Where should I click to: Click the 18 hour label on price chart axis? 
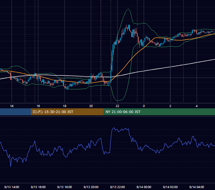tap(64, 106)
